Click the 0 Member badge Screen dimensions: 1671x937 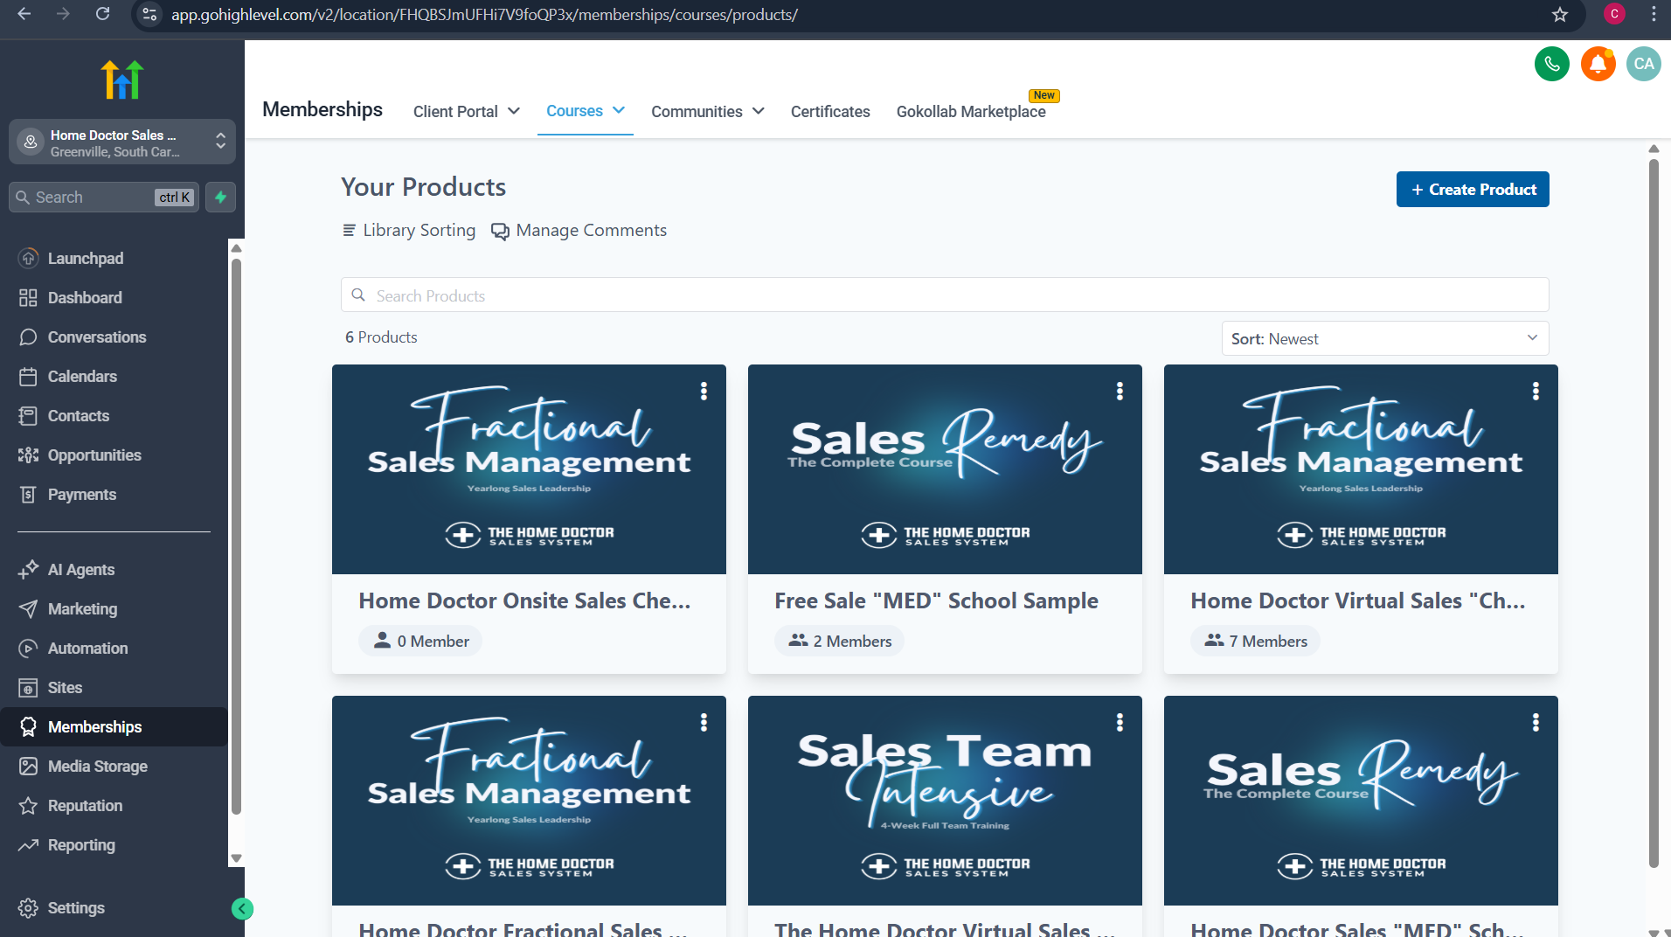click(x=420, y=641)
